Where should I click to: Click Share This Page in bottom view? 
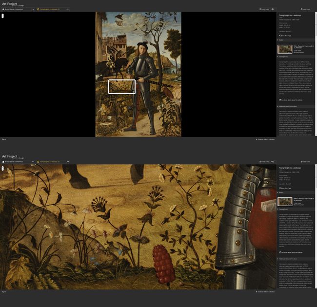tap(285, 188)
